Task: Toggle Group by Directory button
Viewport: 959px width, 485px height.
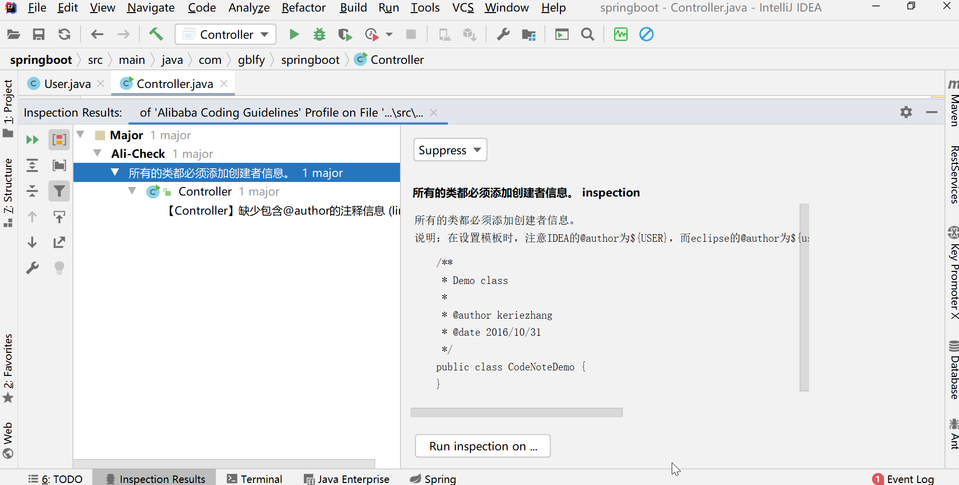Action: click(x=59, y=165)
